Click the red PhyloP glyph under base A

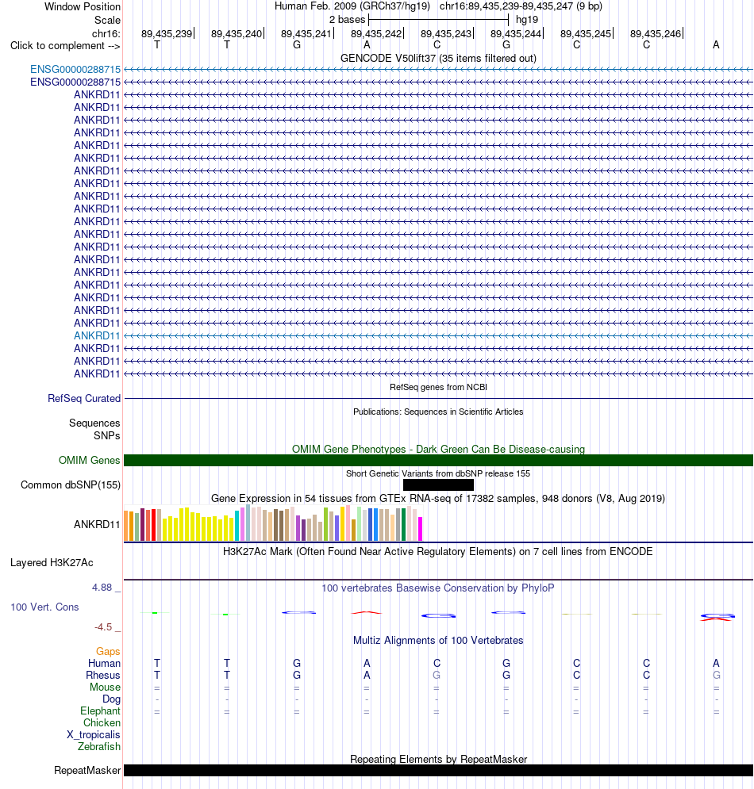pos(367,612)
